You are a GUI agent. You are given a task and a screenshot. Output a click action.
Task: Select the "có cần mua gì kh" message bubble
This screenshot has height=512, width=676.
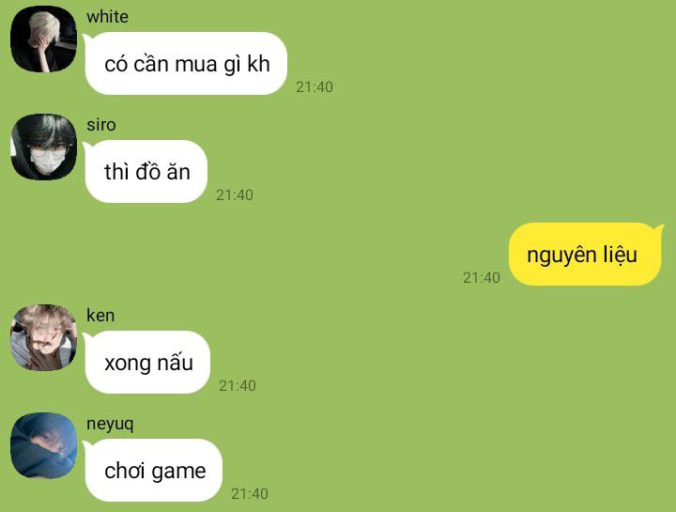[x=186, y=63]
